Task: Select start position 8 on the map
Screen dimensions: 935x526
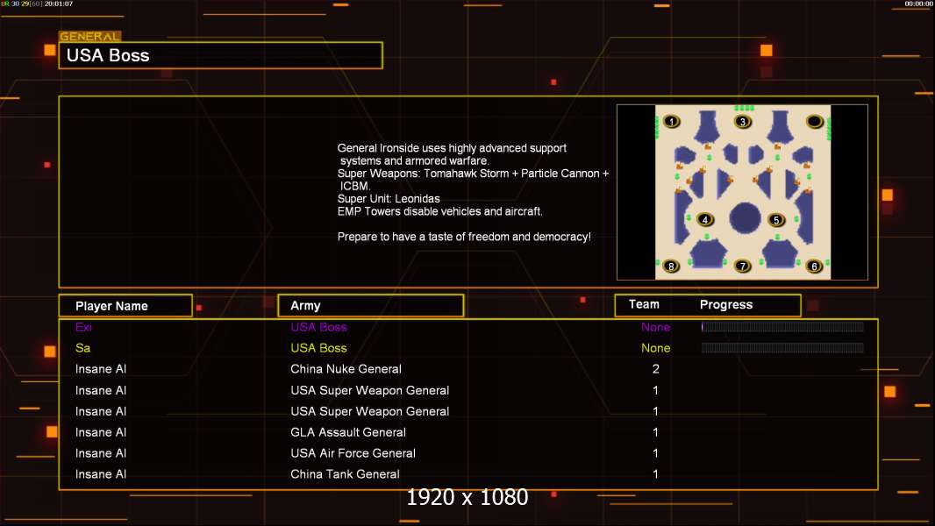Action: coord(671,266)
